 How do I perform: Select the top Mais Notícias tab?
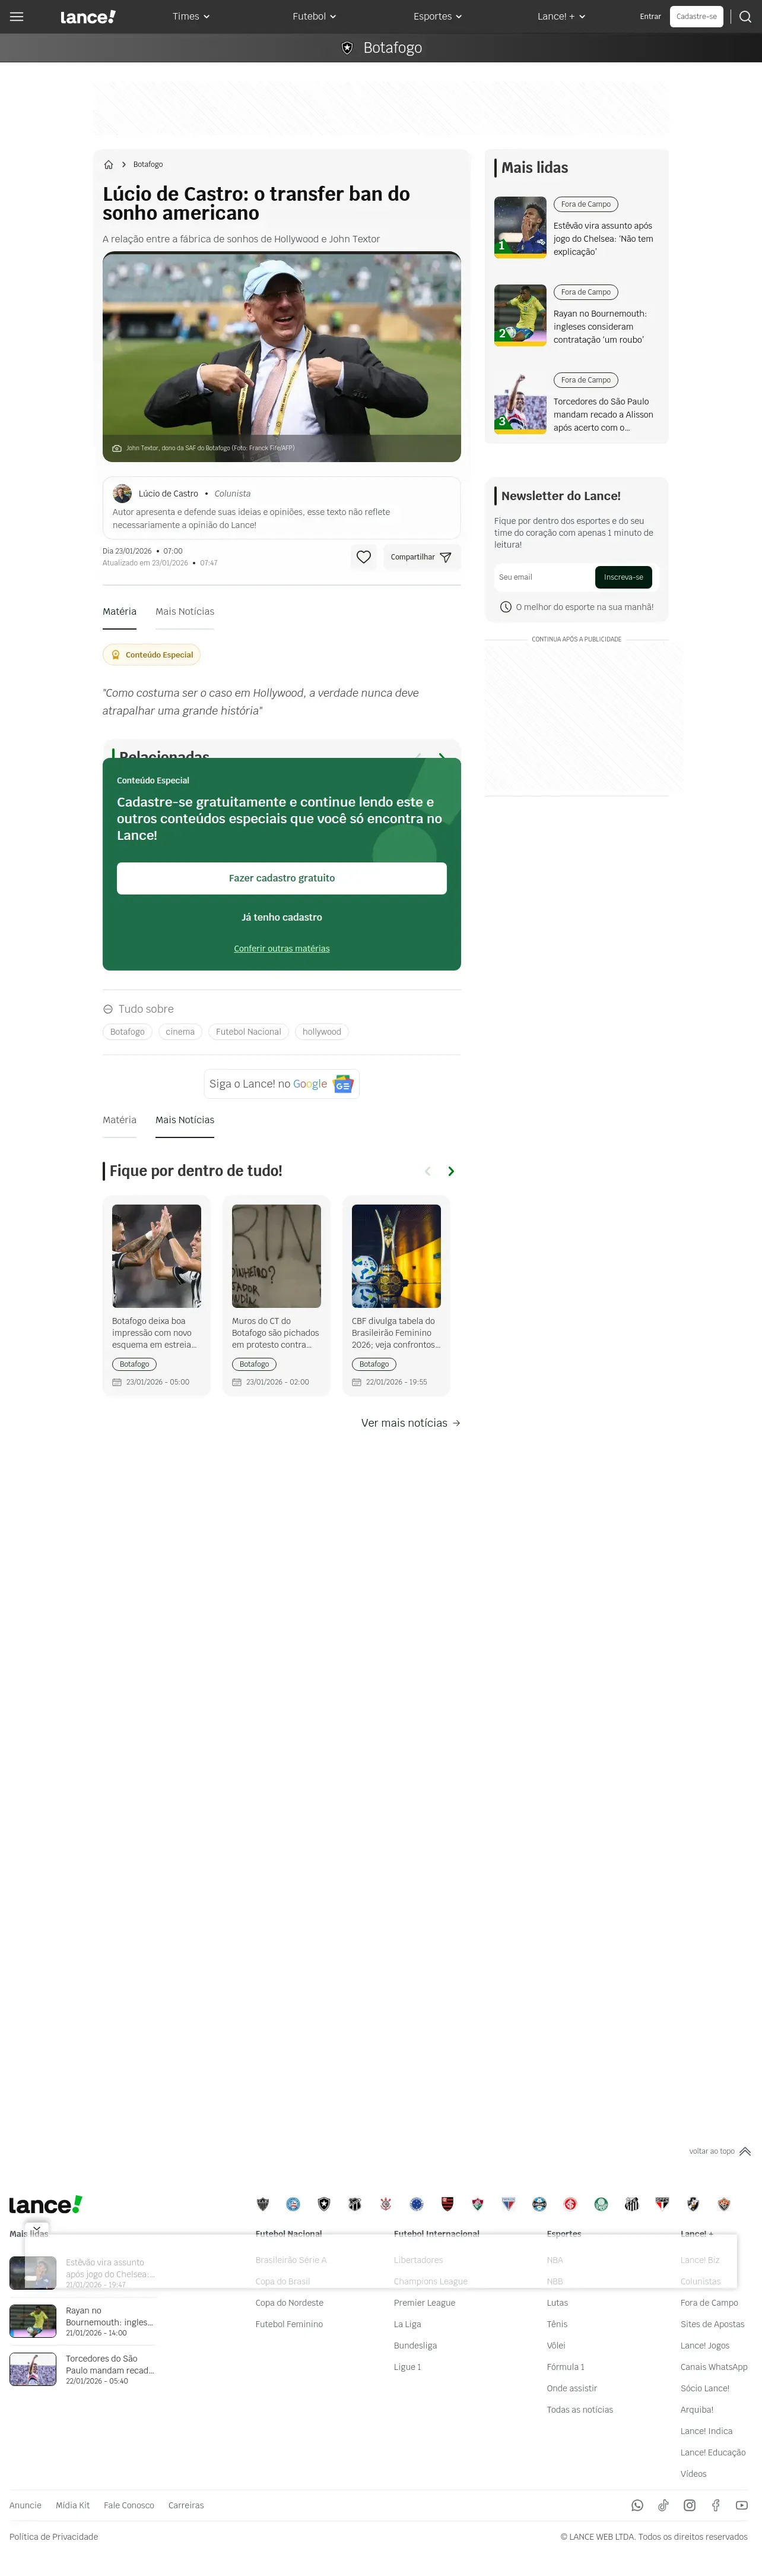185,612
